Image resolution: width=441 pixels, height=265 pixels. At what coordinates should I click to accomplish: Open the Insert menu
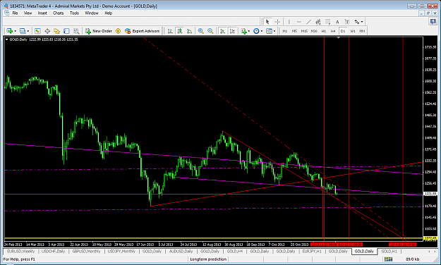point(42,13)
